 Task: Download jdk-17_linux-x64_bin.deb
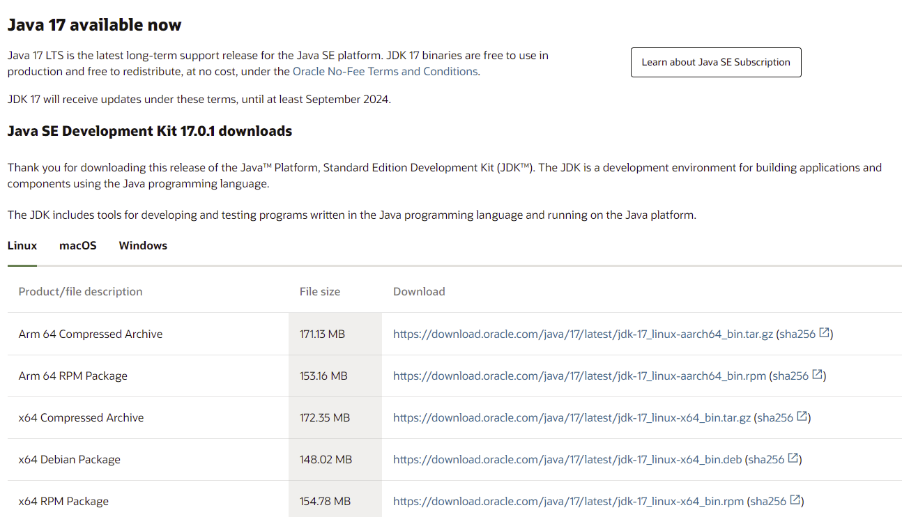567,459
